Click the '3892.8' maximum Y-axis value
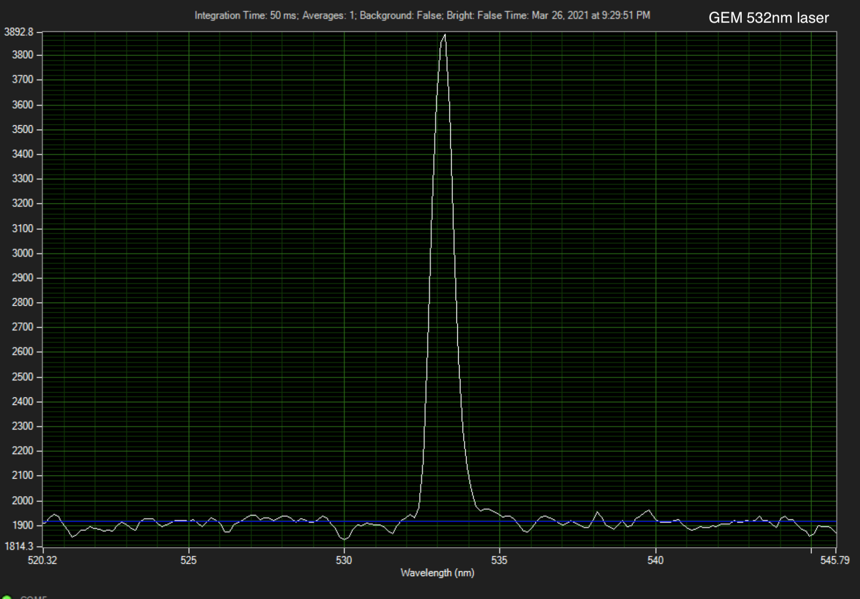The image size is (860, 599). 19,32
